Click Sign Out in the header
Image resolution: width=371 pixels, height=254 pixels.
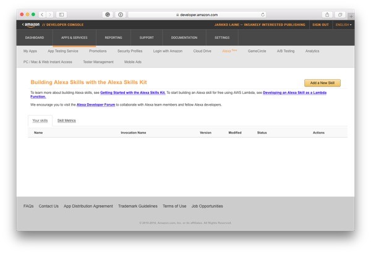[320, 25]
